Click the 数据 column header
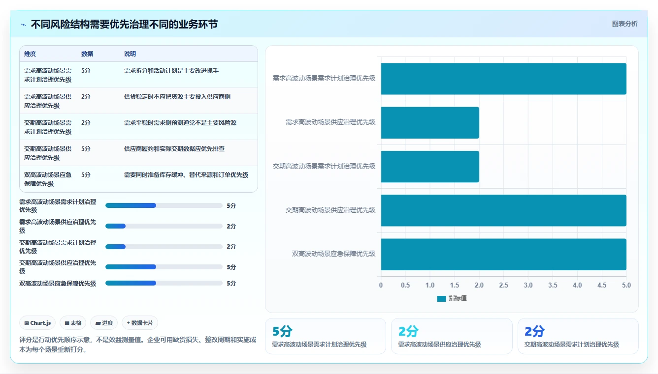658x374 pixels. tap(87, 54)
